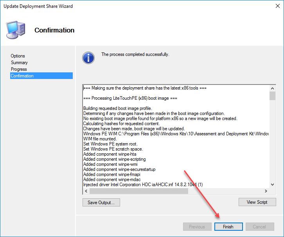Click the vertical scrollbar thumb
The height and width of the screenshot is (237, 284).
[272, 96]
